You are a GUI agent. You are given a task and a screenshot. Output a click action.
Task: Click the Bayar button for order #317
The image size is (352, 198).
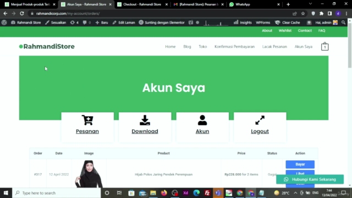[300, 164]
